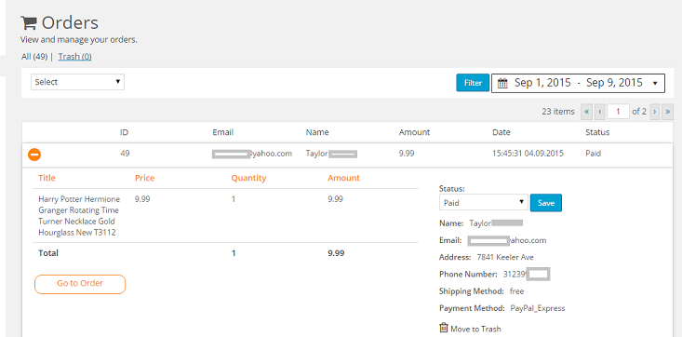Open the Trash (0) link
This screenshot has width=682, height=337.
[x=74, y=57]
